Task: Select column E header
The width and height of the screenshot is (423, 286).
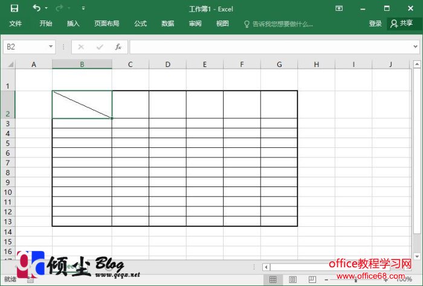Action: (205, 65)
